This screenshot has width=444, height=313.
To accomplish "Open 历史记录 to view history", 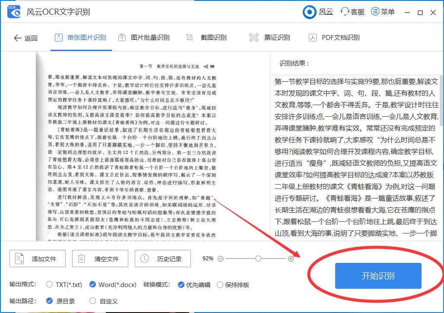I will pyautogui.click(x=164, y=258).
